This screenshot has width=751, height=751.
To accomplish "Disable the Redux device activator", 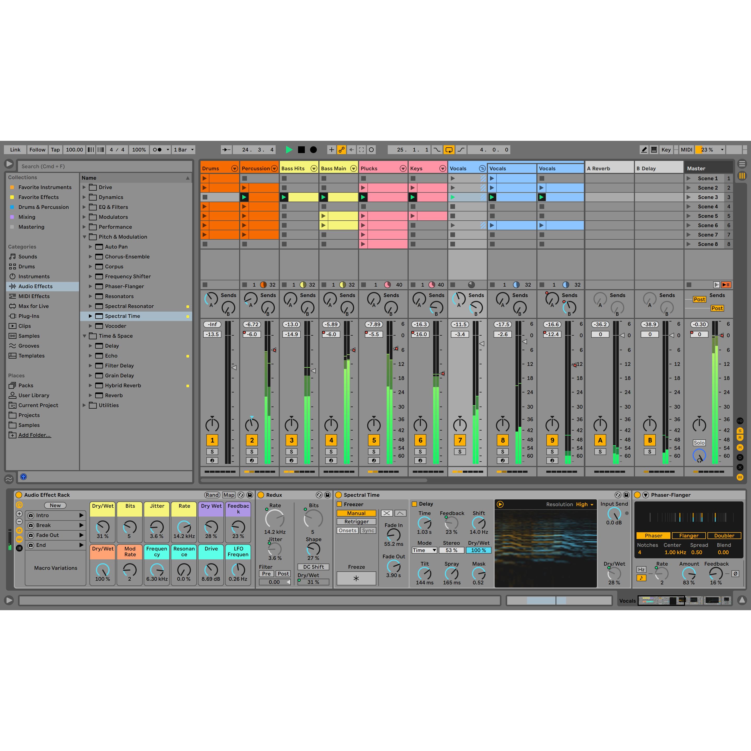I will click(261, 495).
